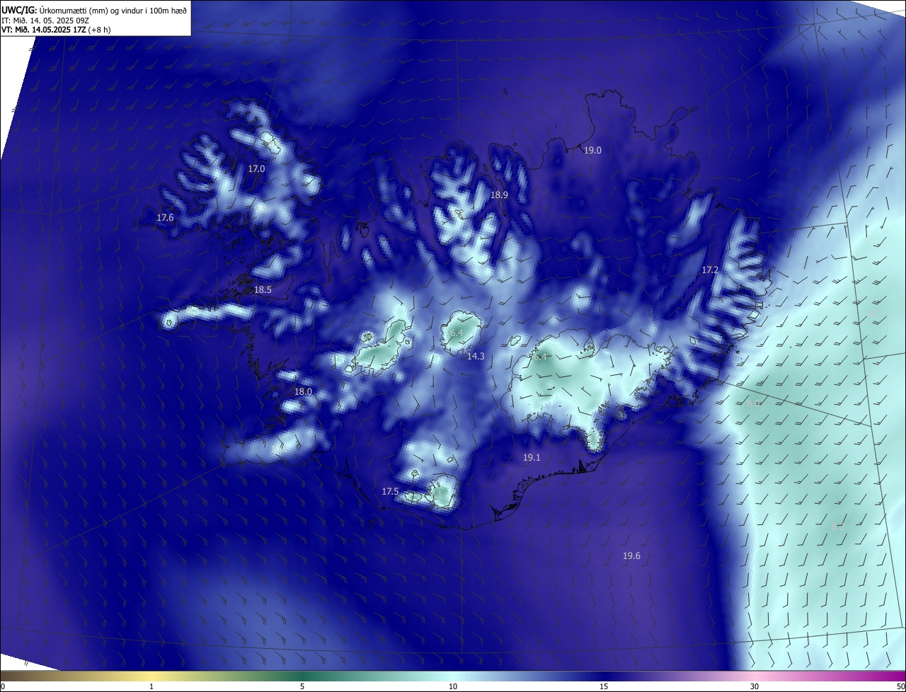Viewport: 906px width, 692px height.
Task: Click the 'VT: Mið. 14.05.2025 17Z' line
Action: 56,30
